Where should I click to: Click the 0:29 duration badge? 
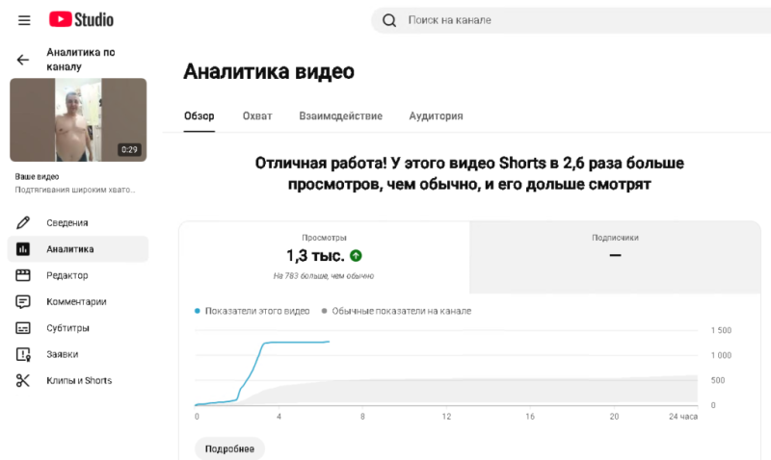tap(129, 150)
